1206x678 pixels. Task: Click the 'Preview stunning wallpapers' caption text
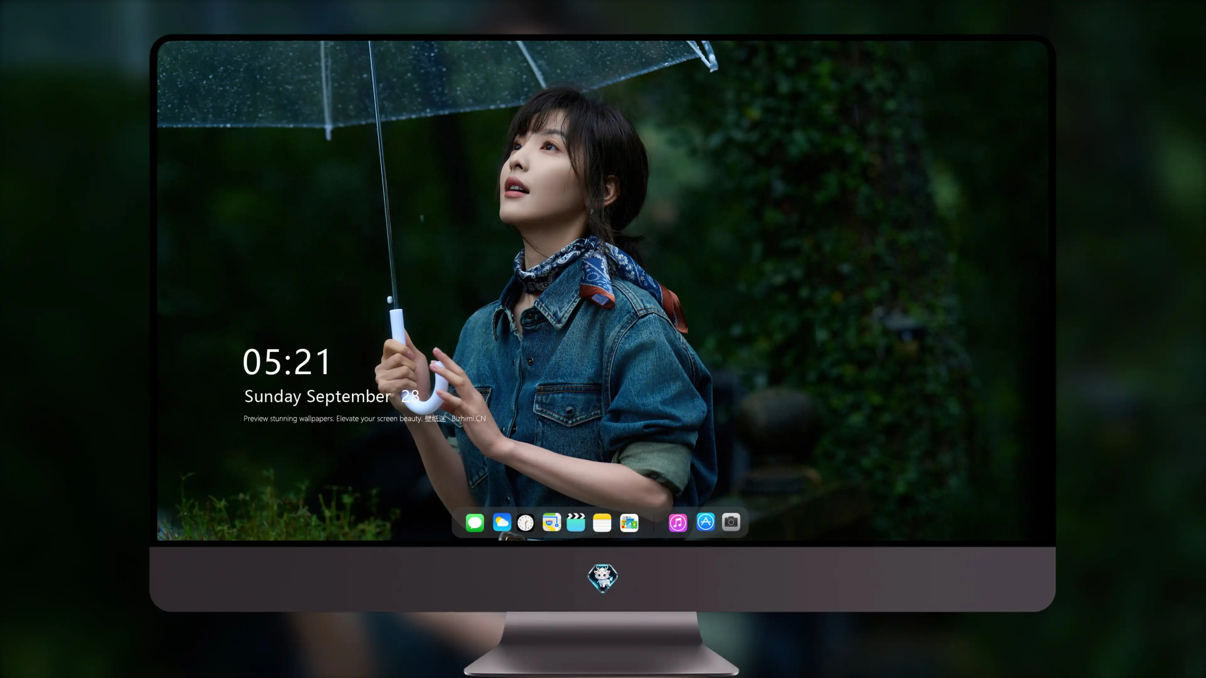coord(365,419)
